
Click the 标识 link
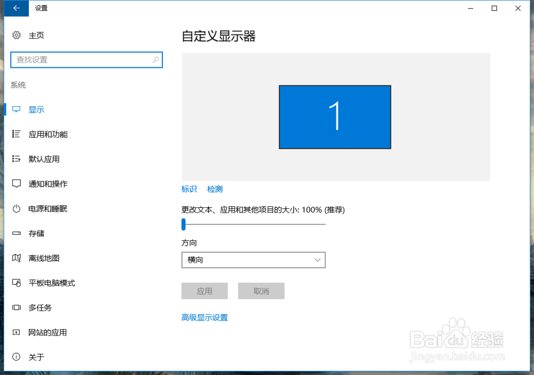189,189
